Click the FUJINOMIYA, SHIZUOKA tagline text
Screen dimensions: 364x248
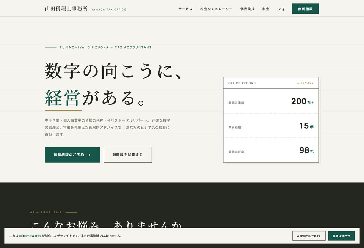106,47
